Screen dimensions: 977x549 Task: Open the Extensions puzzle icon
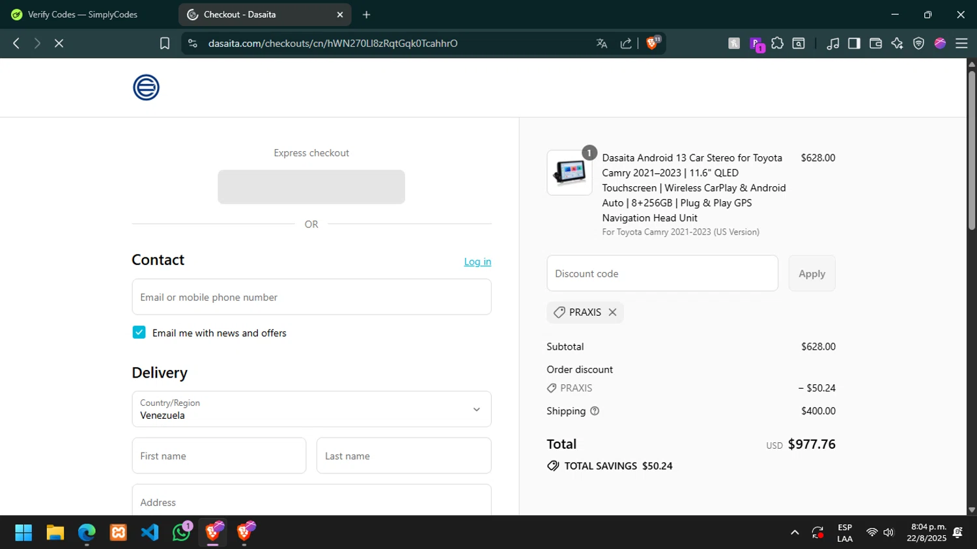tap(777, 43)
